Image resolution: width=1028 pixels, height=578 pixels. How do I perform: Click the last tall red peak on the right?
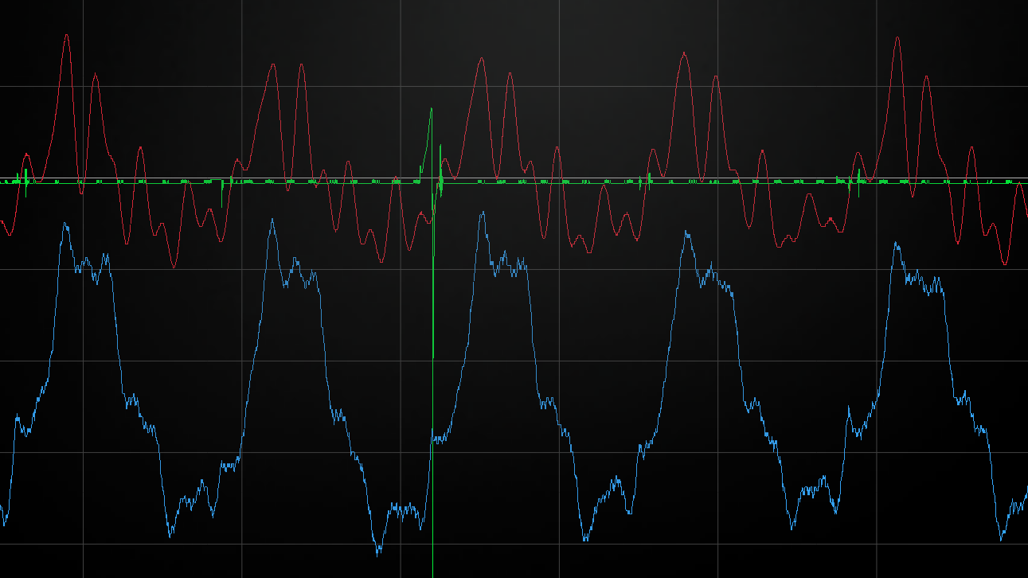pos(897,37)
